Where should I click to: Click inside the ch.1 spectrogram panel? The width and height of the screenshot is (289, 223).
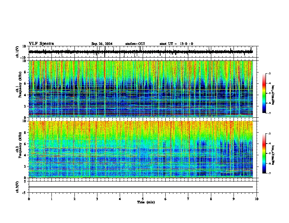[x=141, y=89]
